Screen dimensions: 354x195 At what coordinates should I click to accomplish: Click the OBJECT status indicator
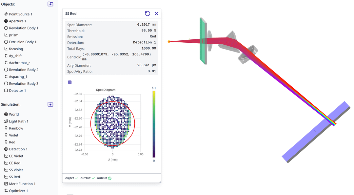coord(71,178)
